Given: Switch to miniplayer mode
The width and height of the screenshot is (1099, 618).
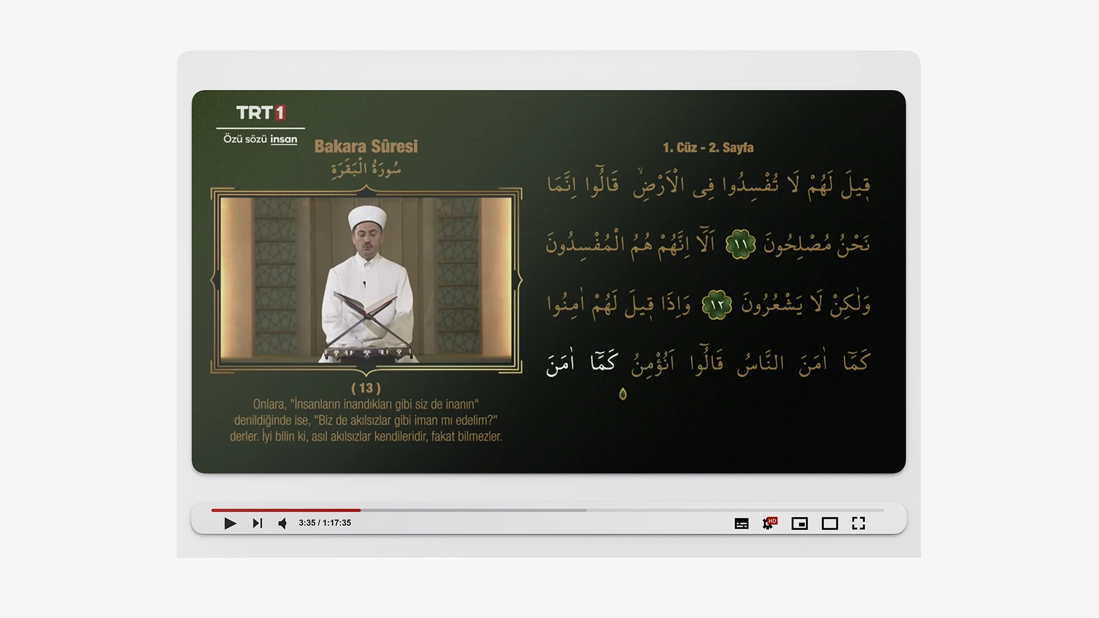Looking at the screenshot, I should pos(800,524).
